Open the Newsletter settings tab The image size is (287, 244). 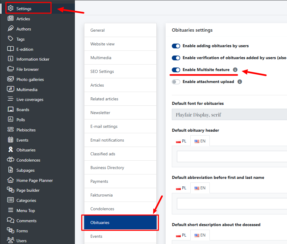tap(120, 113)
